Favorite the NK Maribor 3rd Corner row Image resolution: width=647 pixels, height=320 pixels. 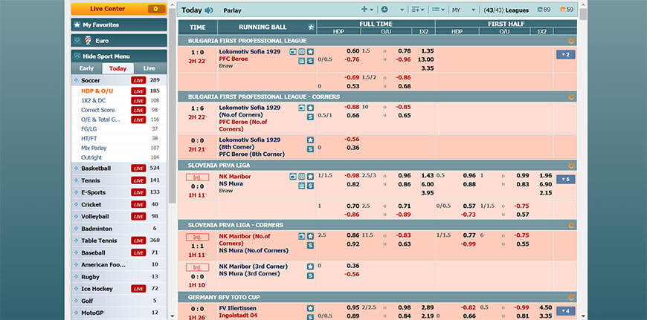[x=310, y=267]
